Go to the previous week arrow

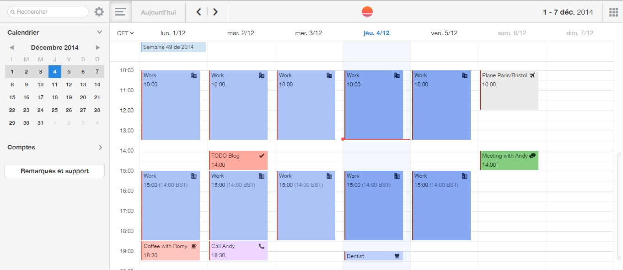pyautogui.click(x=199, y=12)
